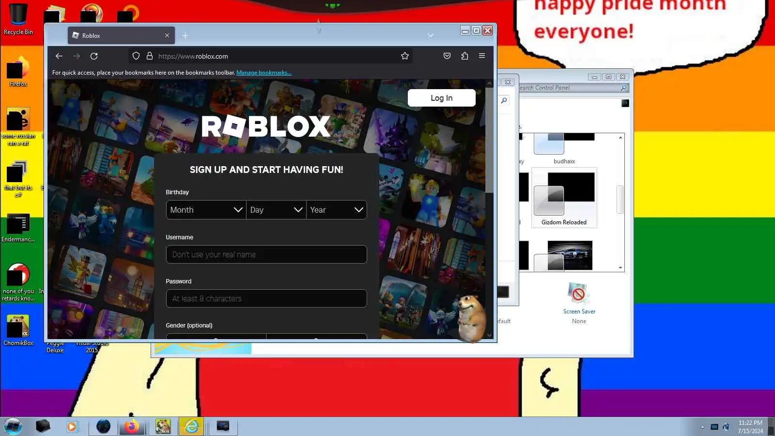Click into the Password field
Viewport: 775px width, 436px height.
[x=266, y=298]
